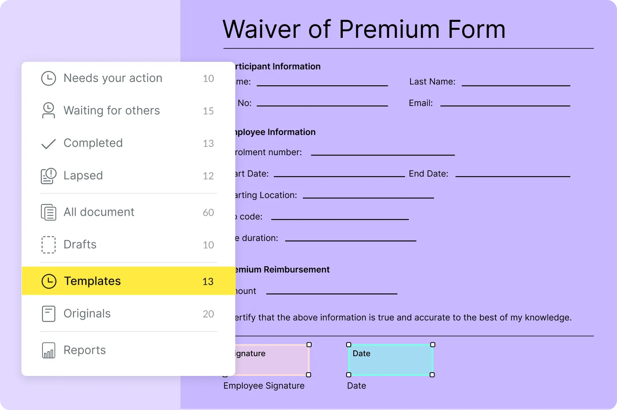Open the Reports section
The image size is (617, 410).
pos(85,350)
